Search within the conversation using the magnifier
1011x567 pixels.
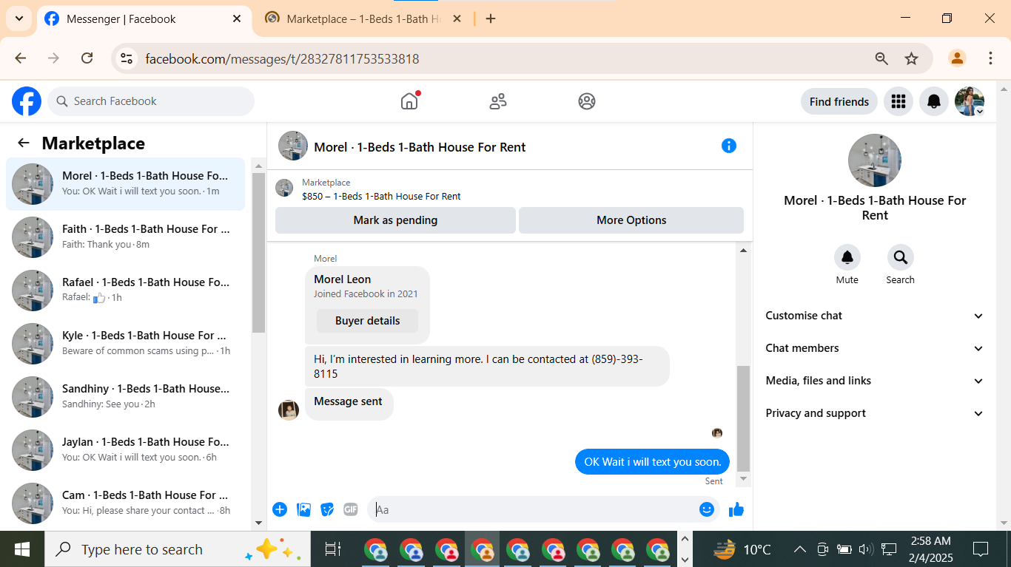[x=901, y=257]
